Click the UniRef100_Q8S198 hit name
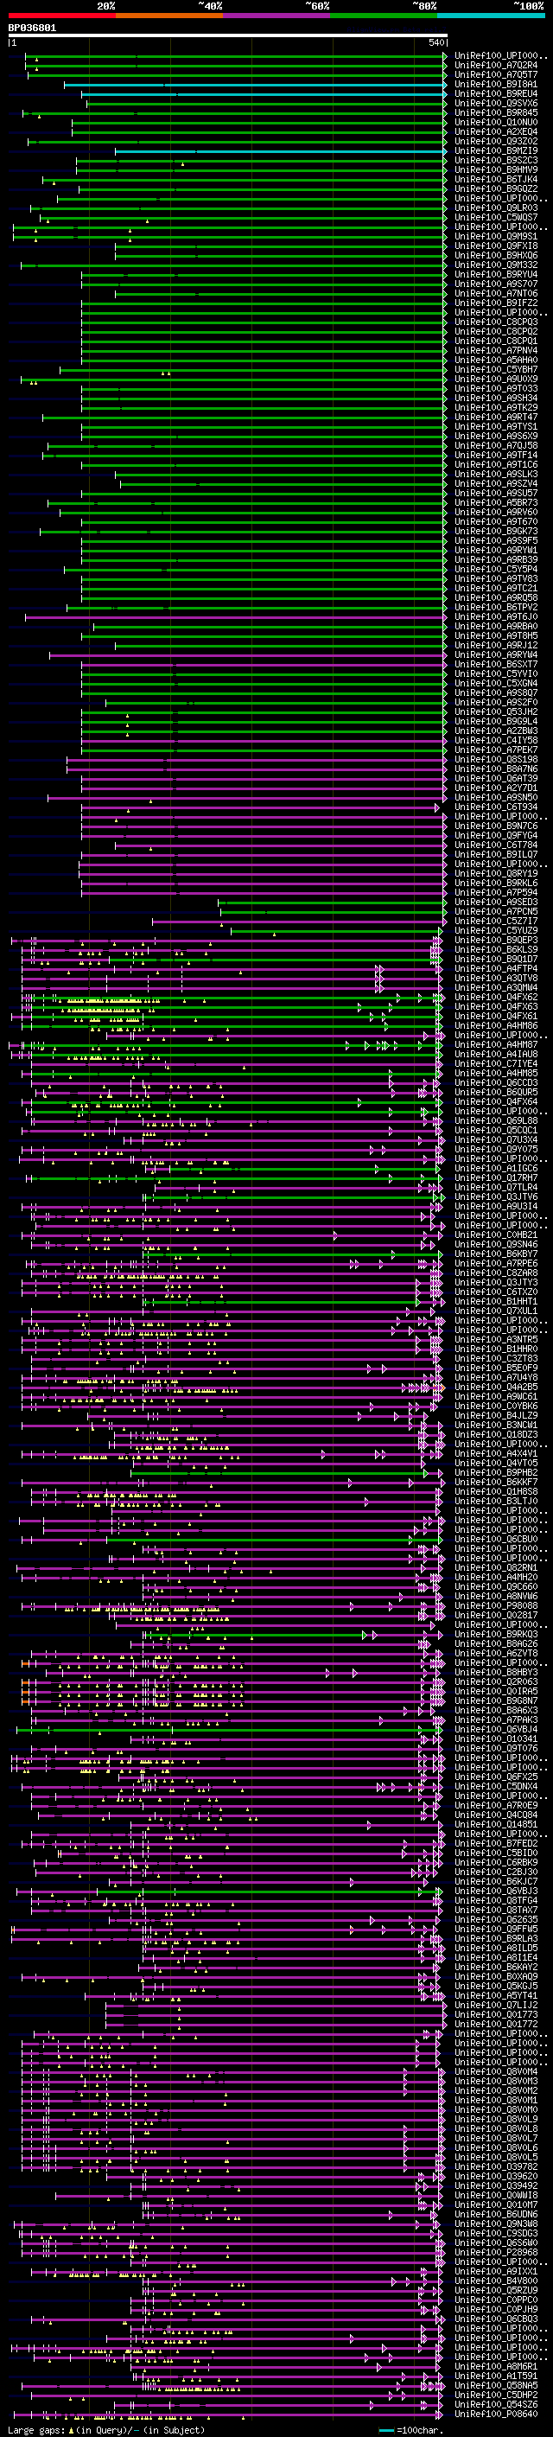Viewport: 553px width, 2437px height. tap(496, 759)
